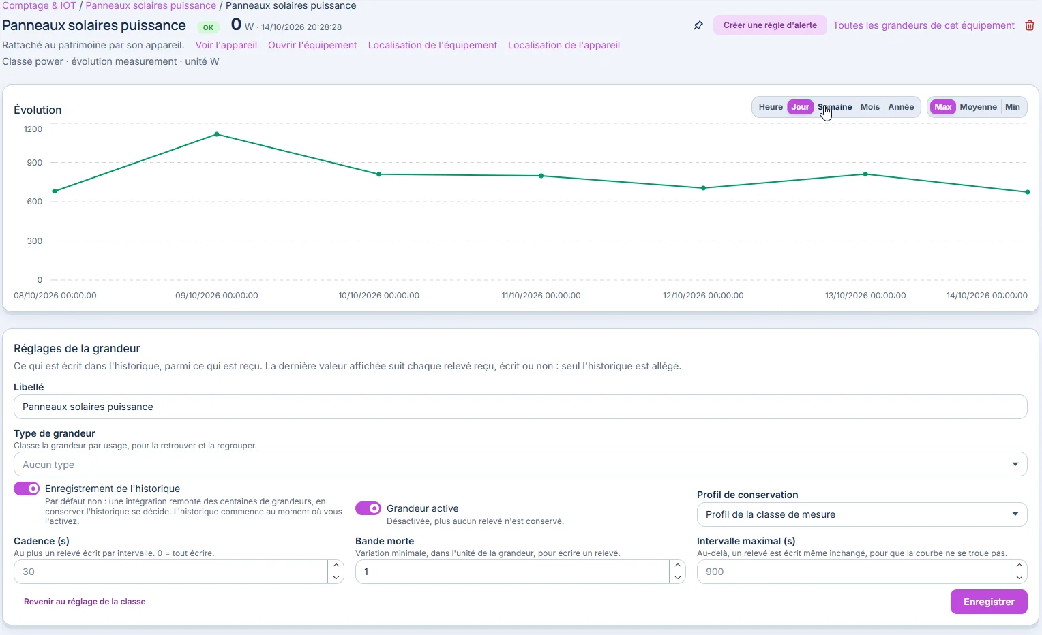Screen dimensions: 1042x635
Task: Select Min aggregation
Action: coord(1013,107)
